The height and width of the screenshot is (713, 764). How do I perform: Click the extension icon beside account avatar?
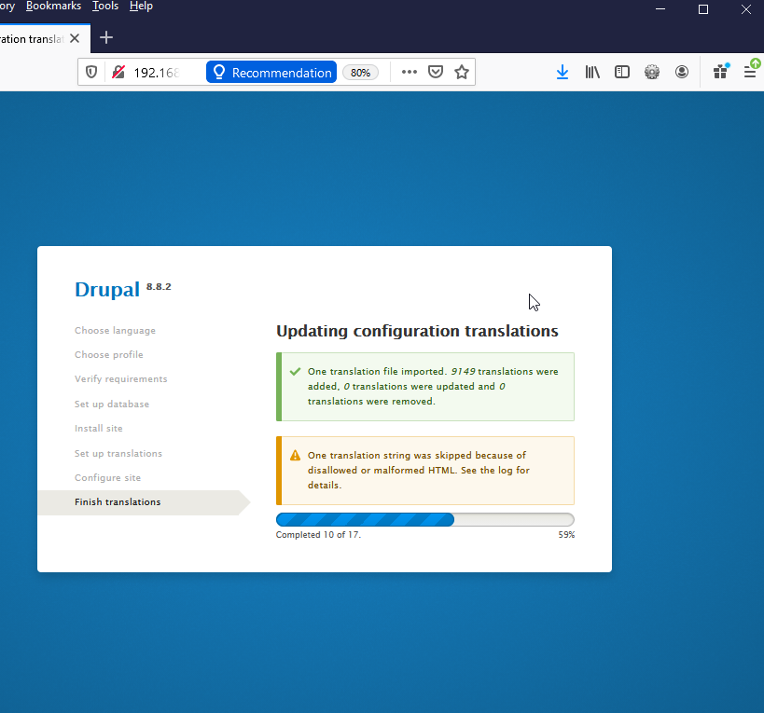(652, 72)
